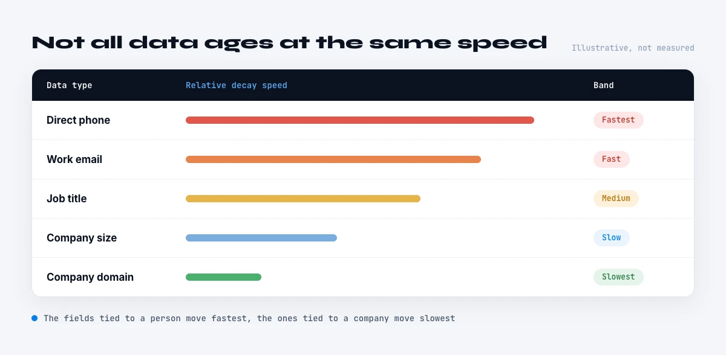Click the blue Company size decay bar
This screenshot has height=355, width=726.
pos(261,238)
